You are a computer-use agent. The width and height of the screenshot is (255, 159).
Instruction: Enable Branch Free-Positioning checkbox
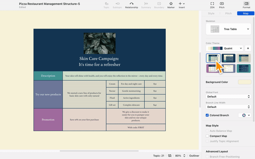[x=207, y=156]
